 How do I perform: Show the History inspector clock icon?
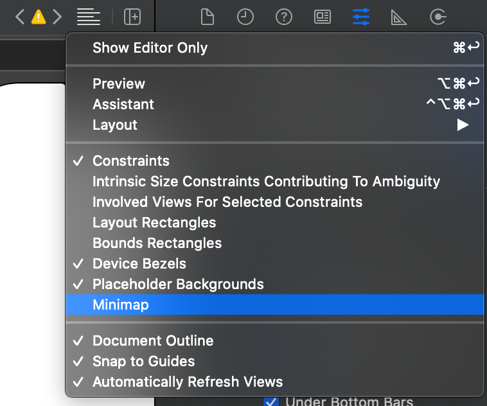click(x=245, y=17)
